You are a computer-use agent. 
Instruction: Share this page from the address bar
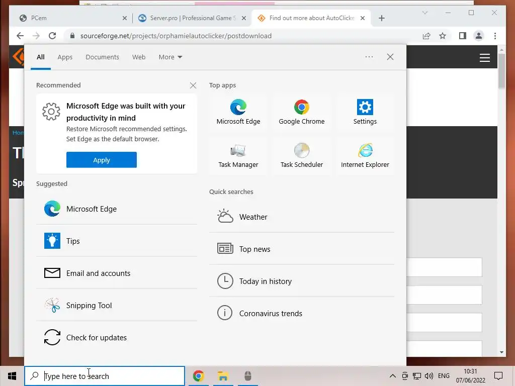pyautogui.click(x=426, y=36)
